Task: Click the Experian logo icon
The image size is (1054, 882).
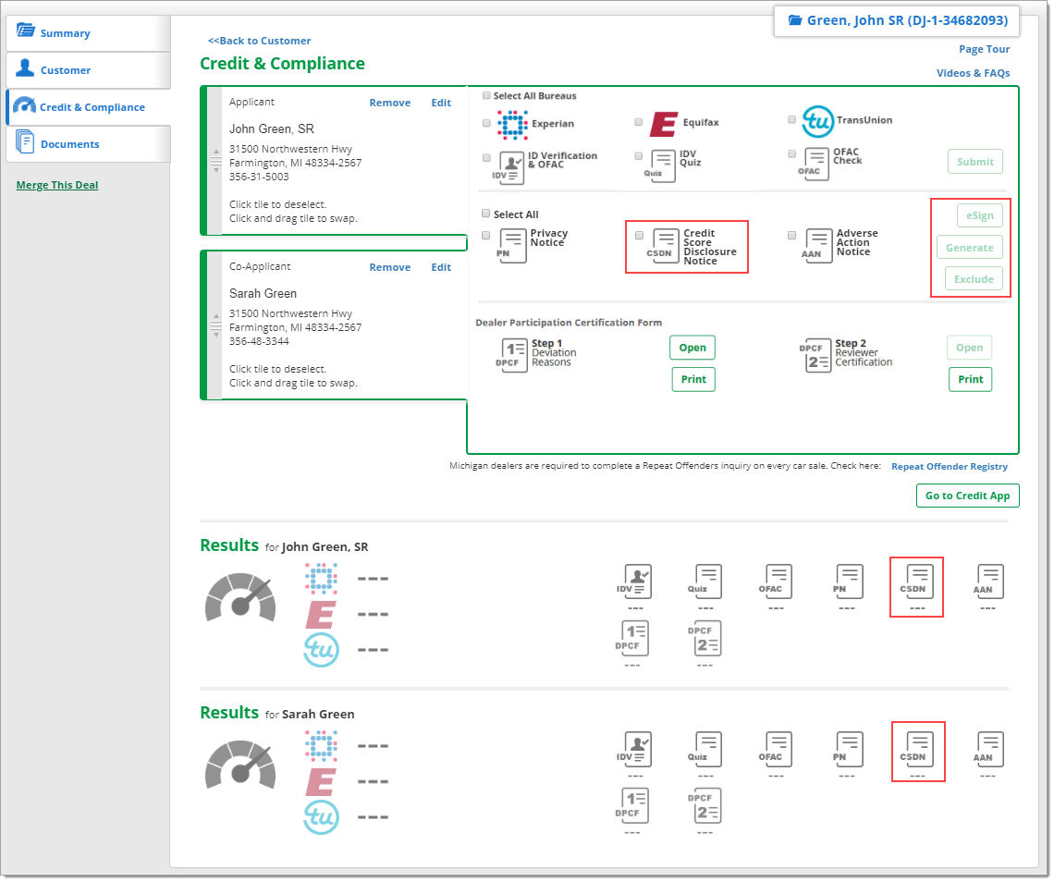Action: point(512,125)
